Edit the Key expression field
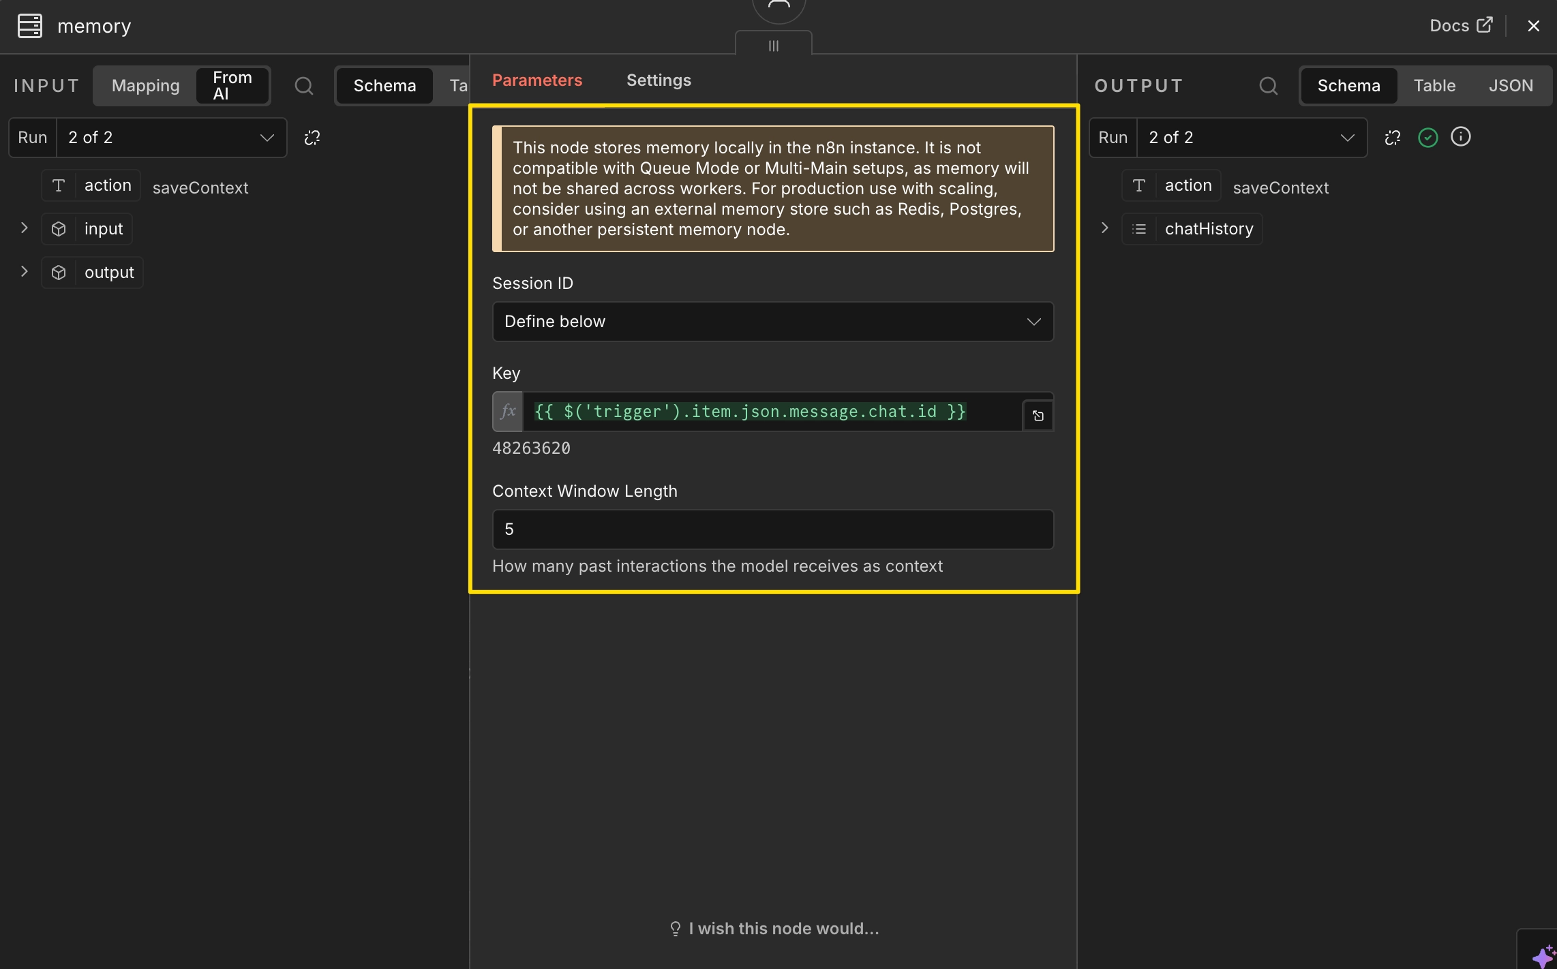This screenshot has height=969, width=1557. pyautogui.click(x=772, y=412)
